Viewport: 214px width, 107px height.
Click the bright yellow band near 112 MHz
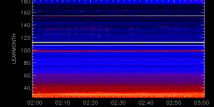[x=118, y=42]
